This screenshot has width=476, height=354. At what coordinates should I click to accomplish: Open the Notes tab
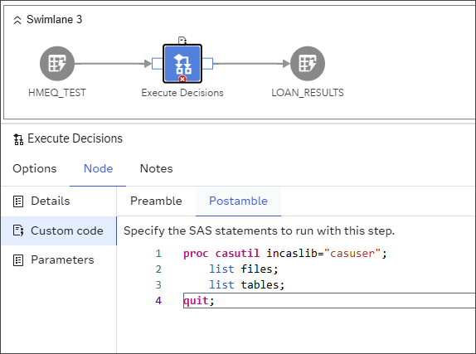coord(157,168)
